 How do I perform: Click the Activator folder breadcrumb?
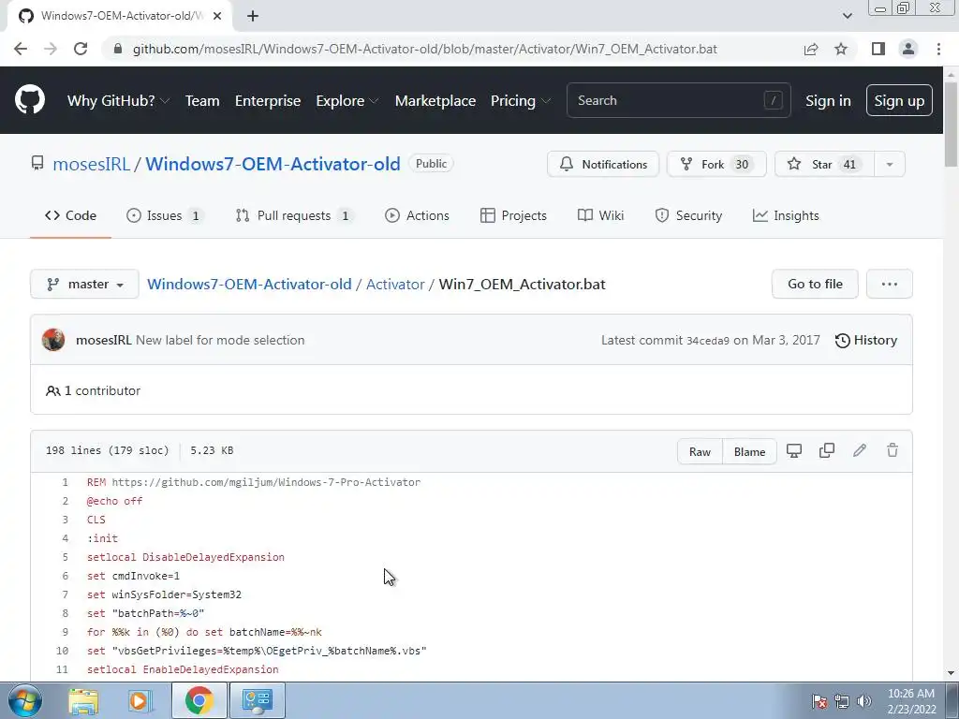pos(395,285)
